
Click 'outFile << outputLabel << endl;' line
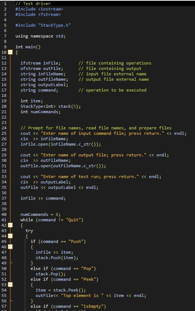click(59, 187)
